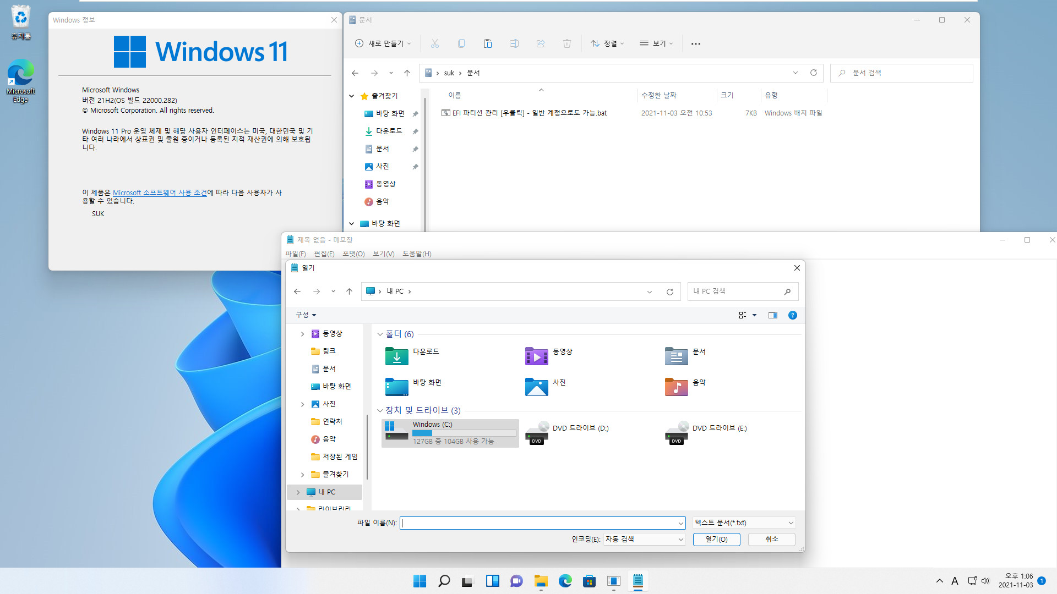Collapse the 바탕 화면 tree node in Explorer sidebar
Screen dimensions: 1057x594
[351, 224]
